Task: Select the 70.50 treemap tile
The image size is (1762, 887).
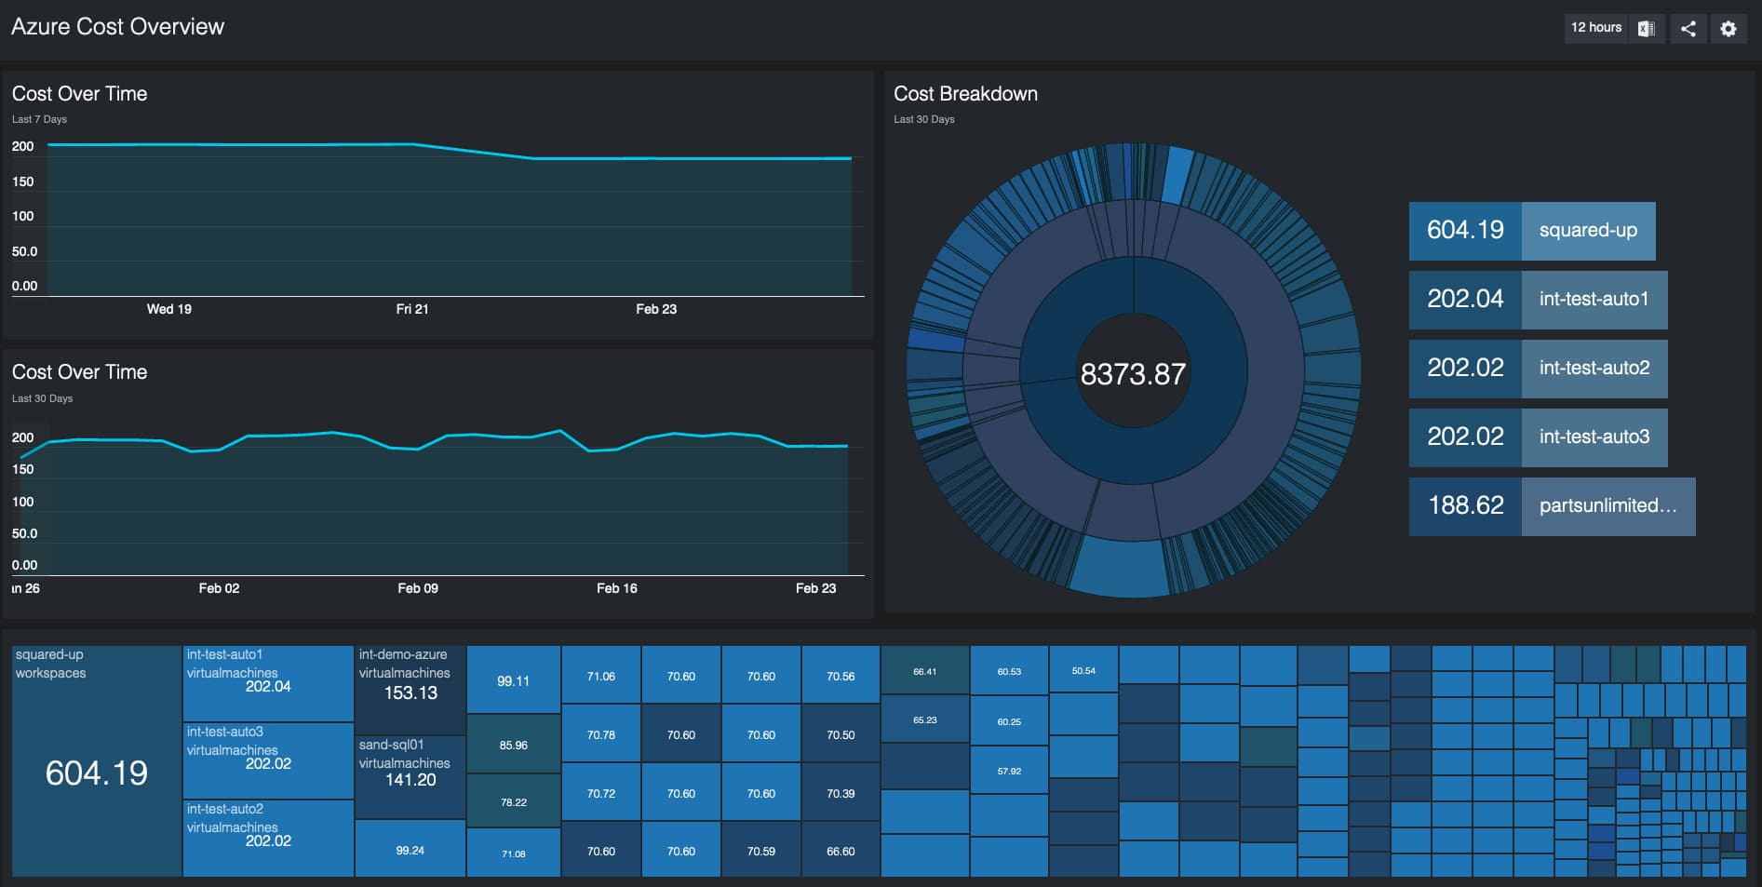Action: coord(841,734)
